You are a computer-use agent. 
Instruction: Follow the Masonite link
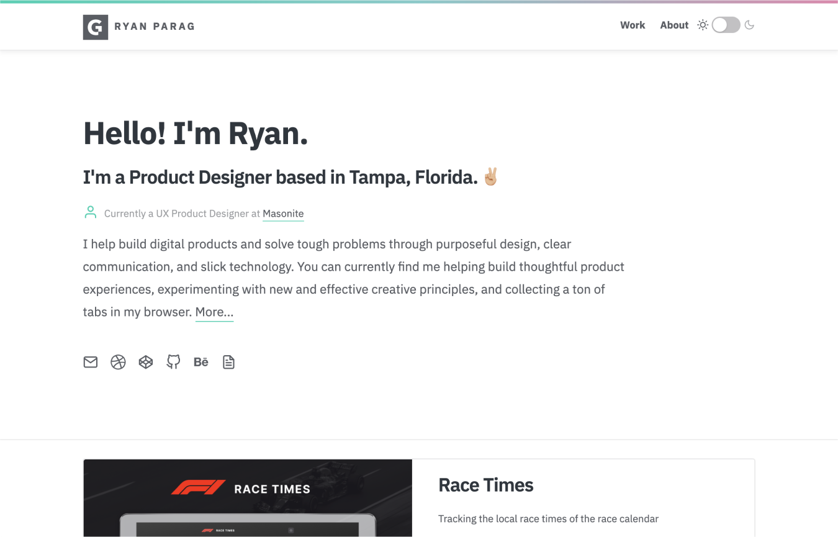point(283,214)
